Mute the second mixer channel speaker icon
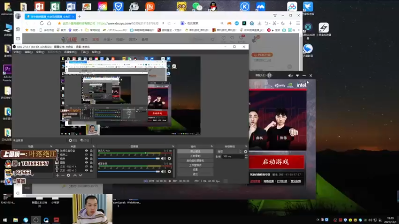The height and width of the screenshot is (224, 399). point(164,171)
